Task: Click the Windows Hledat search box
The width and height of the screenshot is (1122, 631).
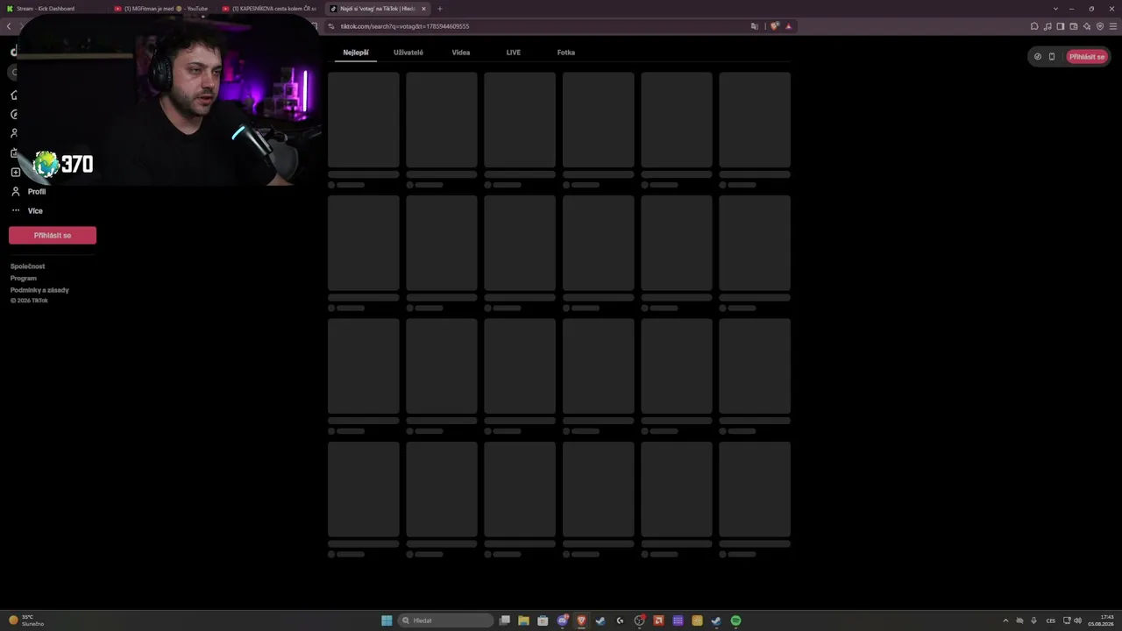Action: click(x=446, y=620)
